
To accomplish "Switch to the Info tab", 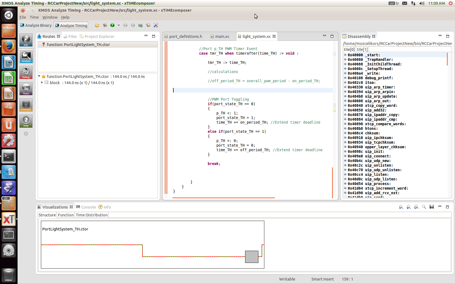I will [x=105, y=207].
